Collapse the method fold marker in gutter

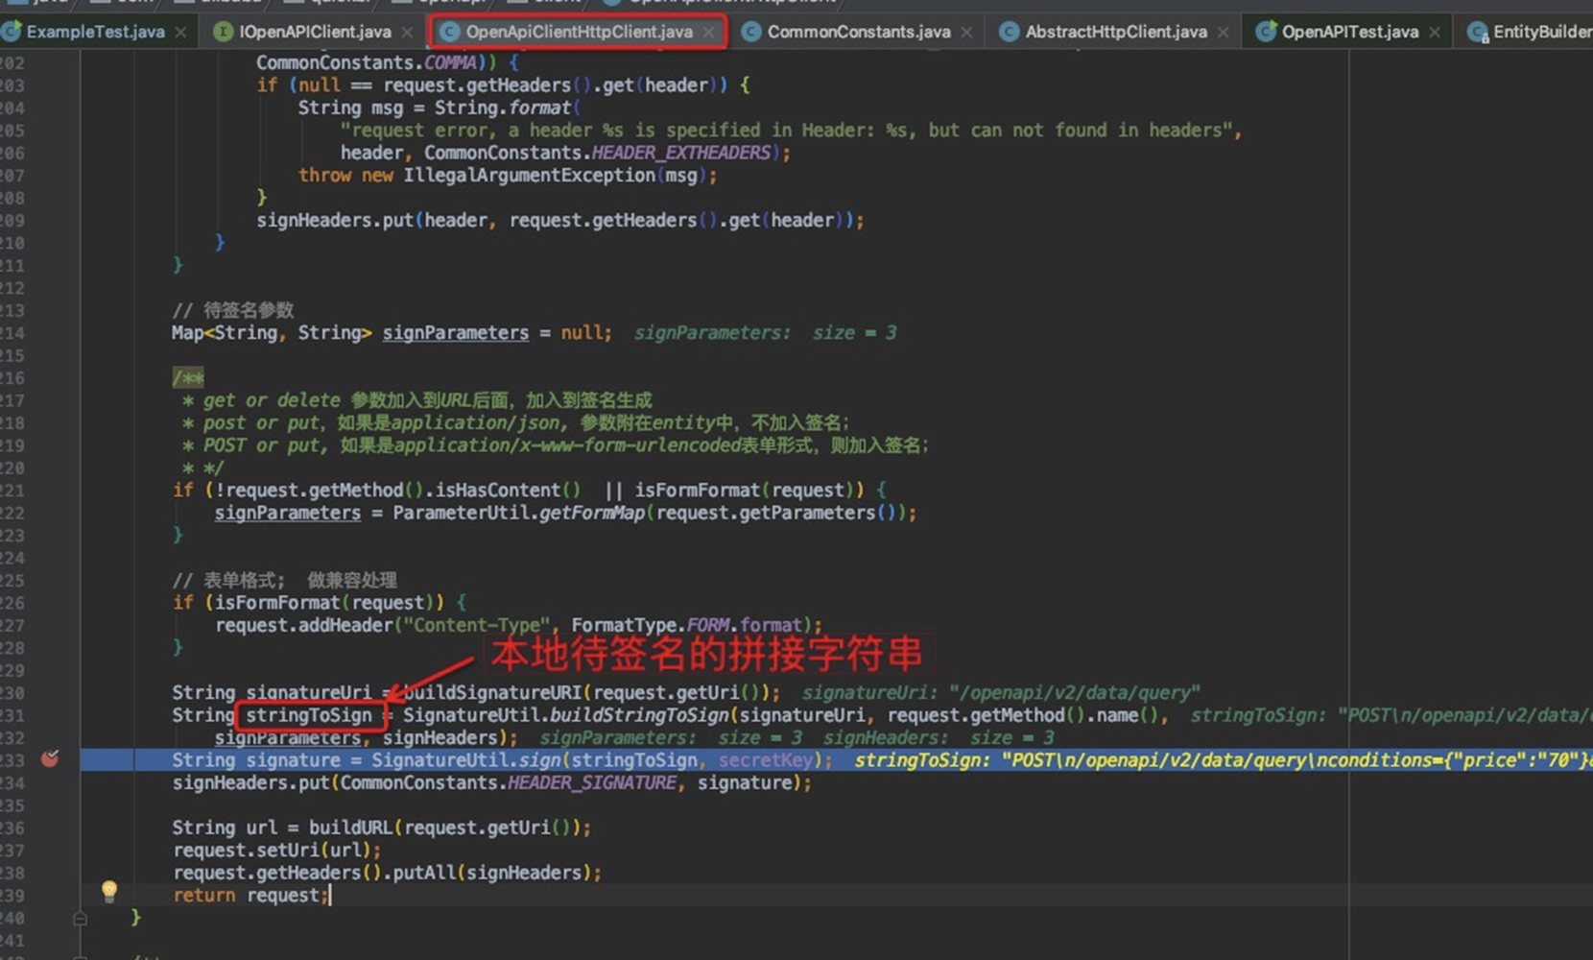tap(81, 918)
